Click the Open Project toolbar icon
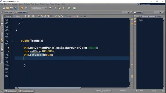Image resolution: width=166 pixels, height=93 pixels. (11, 8)
